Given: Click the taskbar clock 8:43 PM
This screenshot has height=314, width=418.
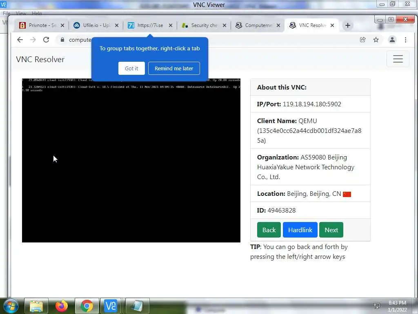Looking at the screenshot, I should point(397,303).
